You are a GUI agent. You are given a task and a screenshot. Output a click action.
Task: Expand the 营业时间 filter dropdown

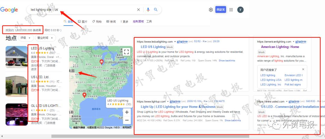point(45,38)
